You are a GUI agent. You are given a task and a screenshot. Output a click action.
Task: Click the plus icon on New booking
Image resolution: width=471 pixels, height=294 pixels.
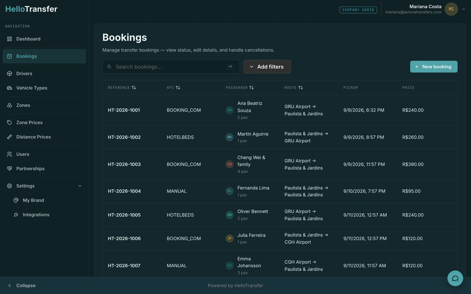point(417,67)
